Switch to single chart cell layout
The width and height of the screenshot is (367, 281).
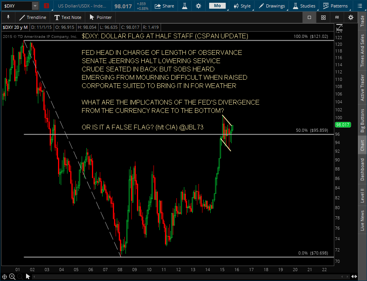pyautogui.click(x=309, y=17)
